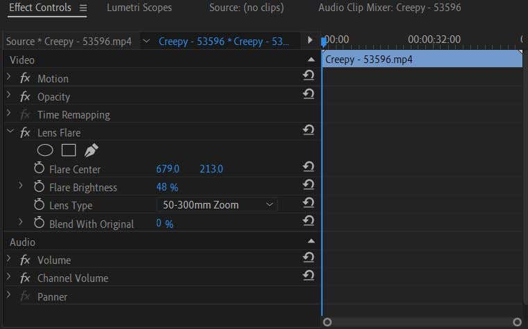The width and height of the screenshot is (528, 329).
Task: Open the Audio Clip Mixer tab
Action: 389,8
